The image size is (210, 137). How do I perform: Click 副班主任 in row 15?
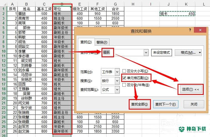click(62, 75)
